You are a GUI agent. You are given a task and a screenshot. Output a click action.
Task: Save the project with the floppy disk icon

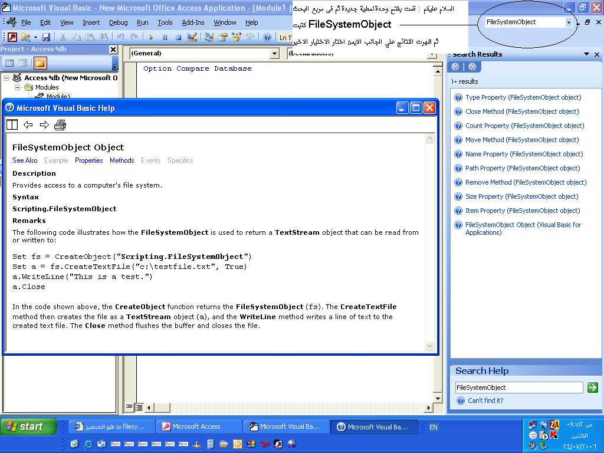point(46,37)
